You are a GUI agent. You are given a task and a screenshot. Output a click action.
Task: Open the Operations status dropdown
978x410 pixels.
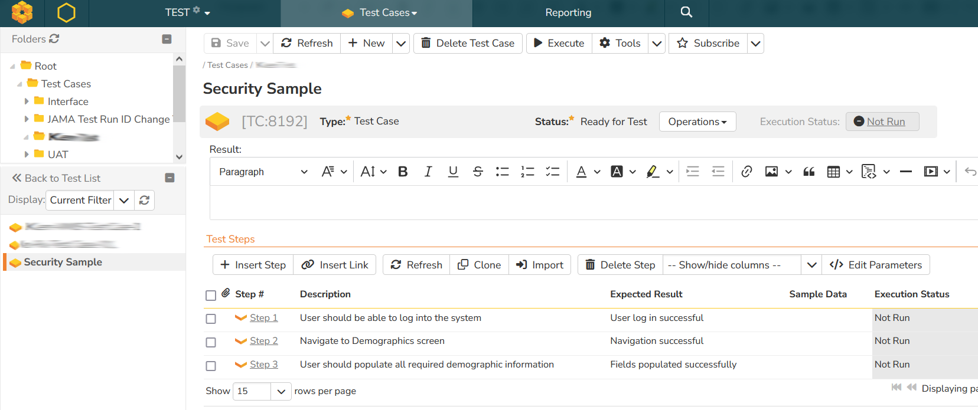[x=697, y=122]
